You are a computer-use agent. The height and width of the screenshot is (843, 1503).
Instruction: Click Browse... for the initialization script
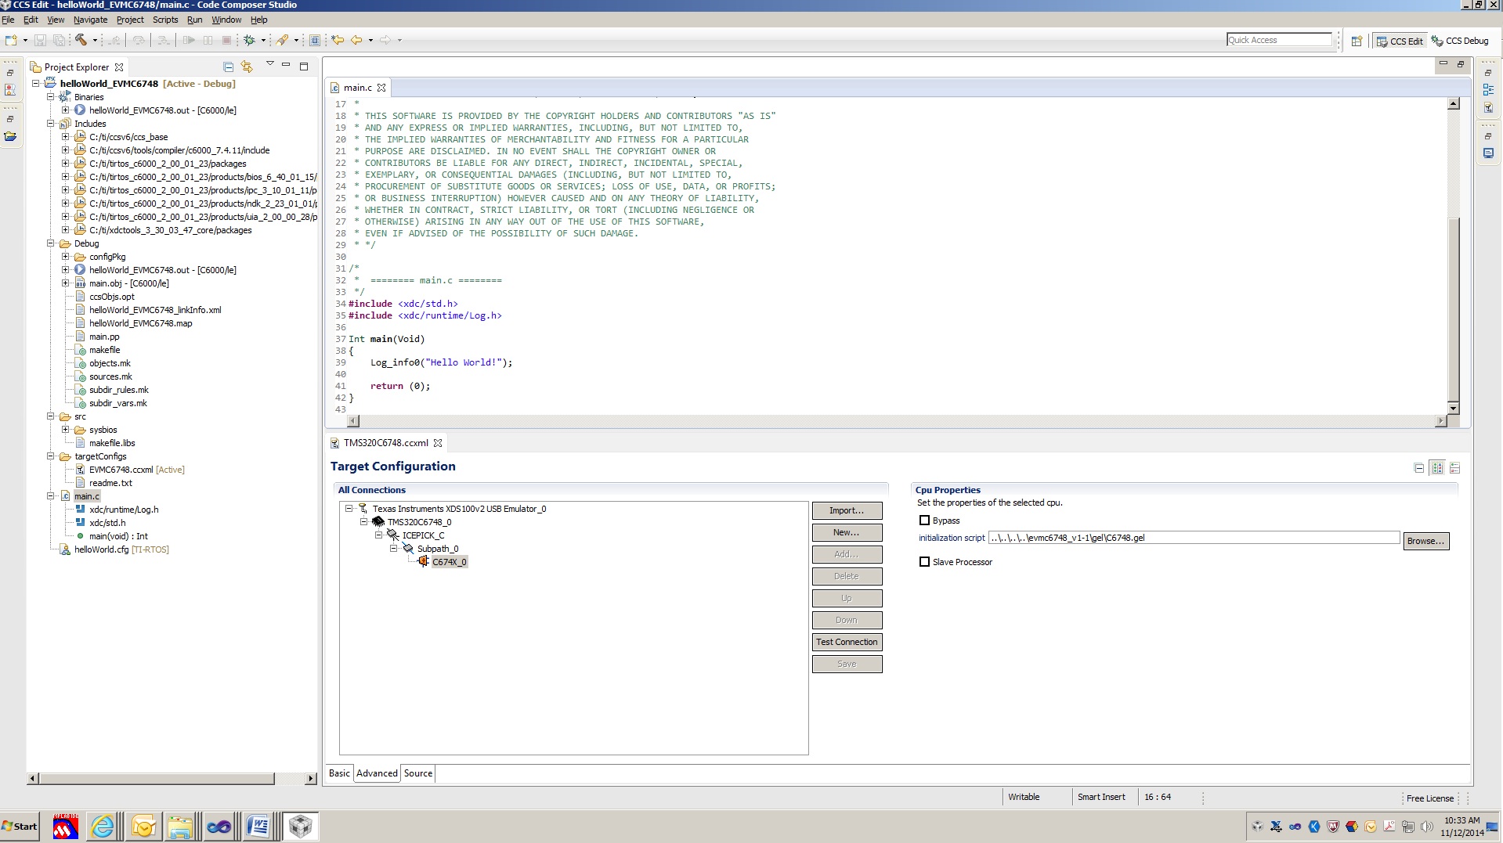coord(1425,541)
